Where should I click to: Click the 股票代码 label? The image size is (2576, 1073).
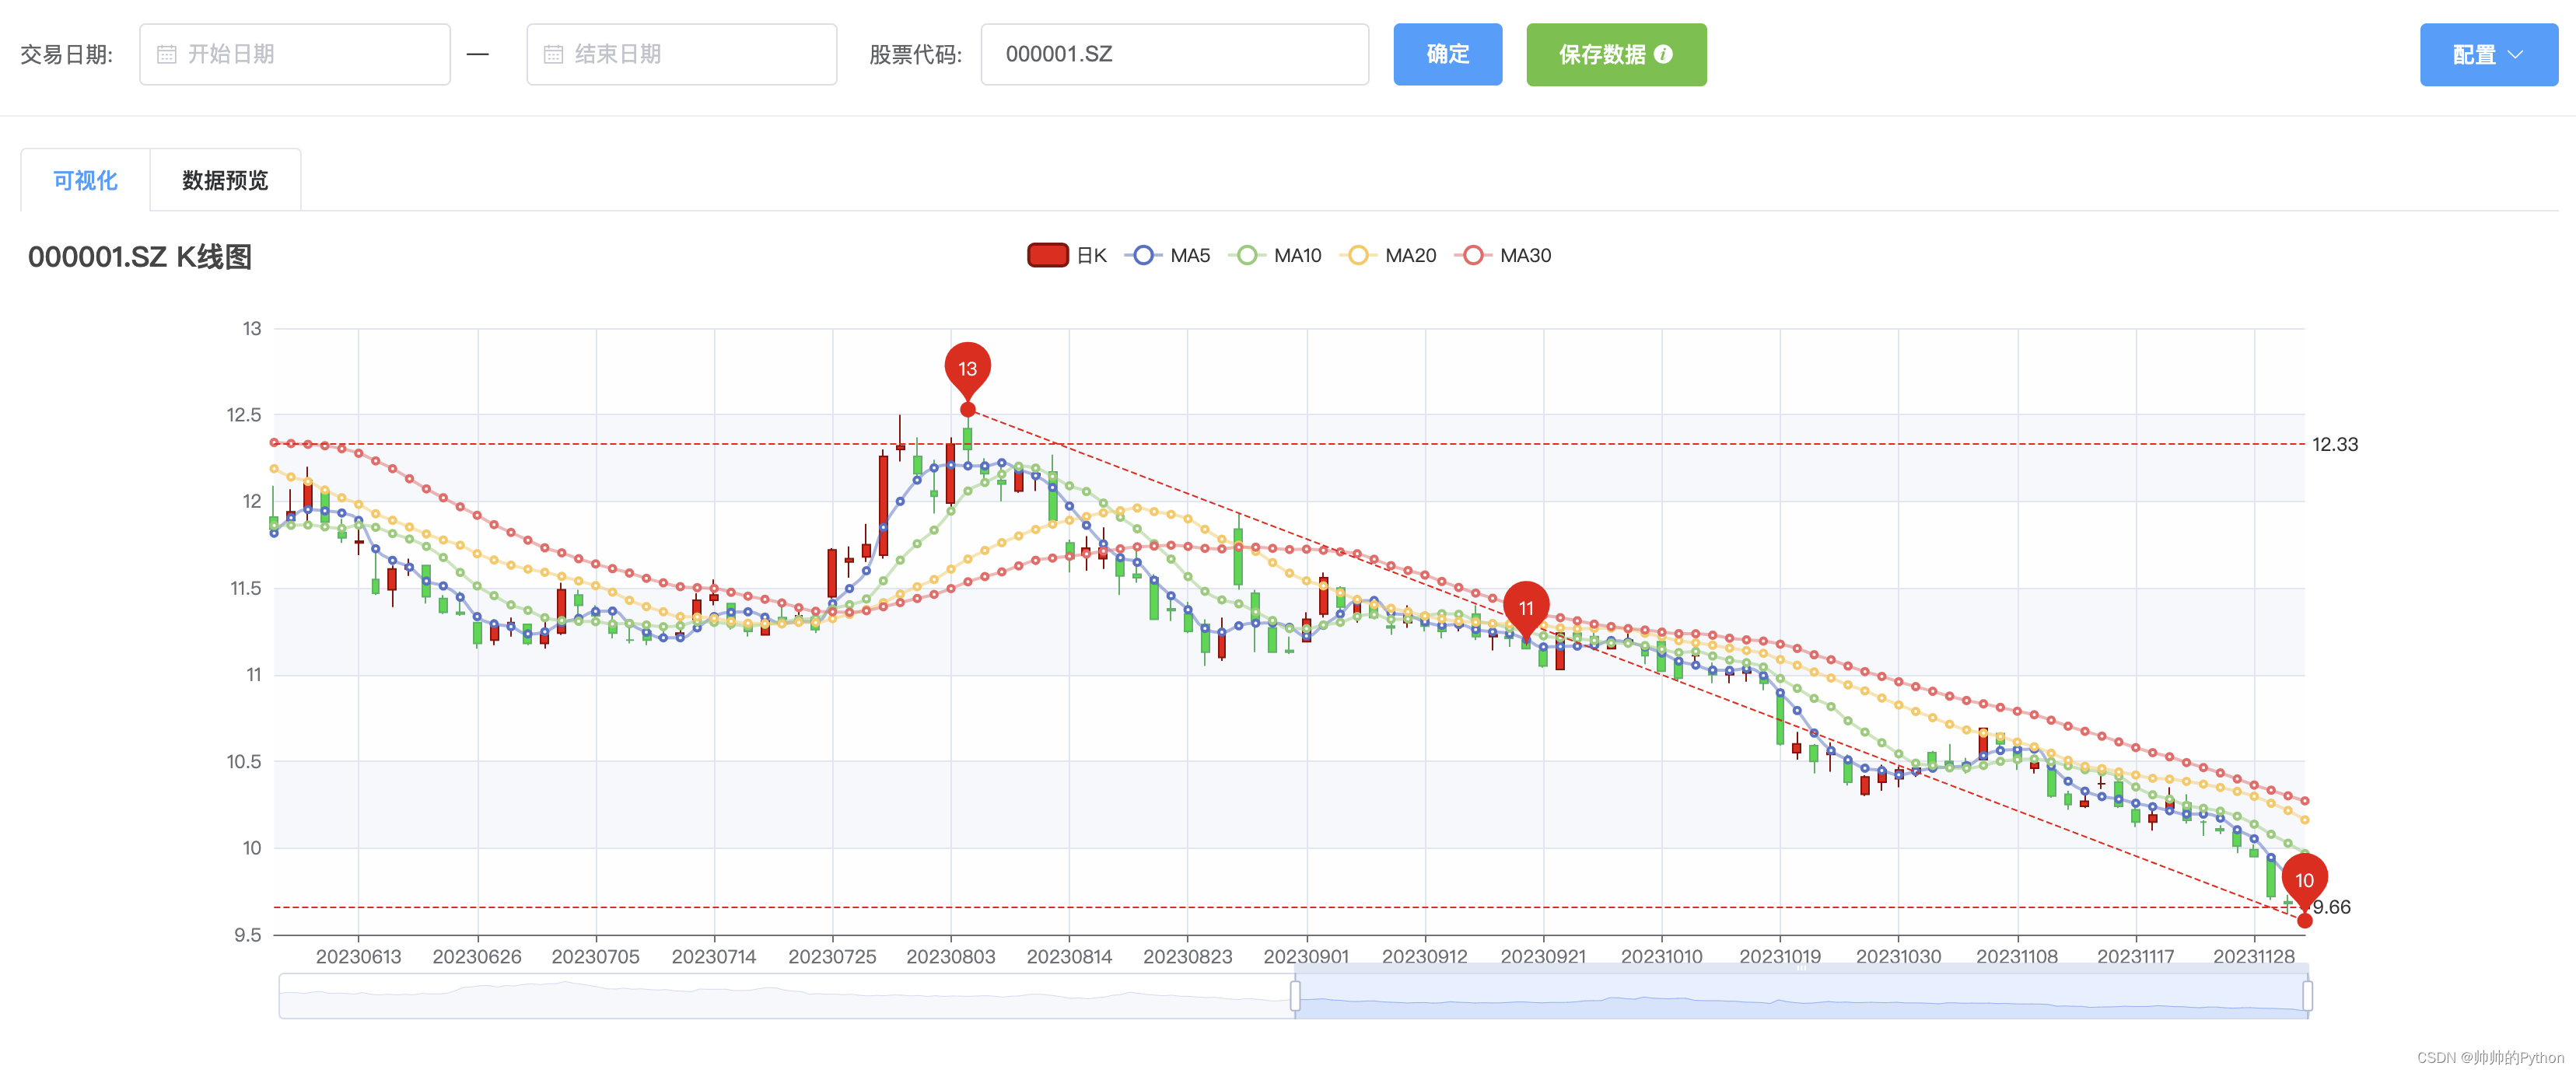click(x=915, y=54)
